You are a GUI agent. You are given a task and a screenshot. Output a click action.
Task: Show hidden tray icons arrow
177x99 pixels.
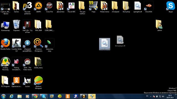coord(151,97)
